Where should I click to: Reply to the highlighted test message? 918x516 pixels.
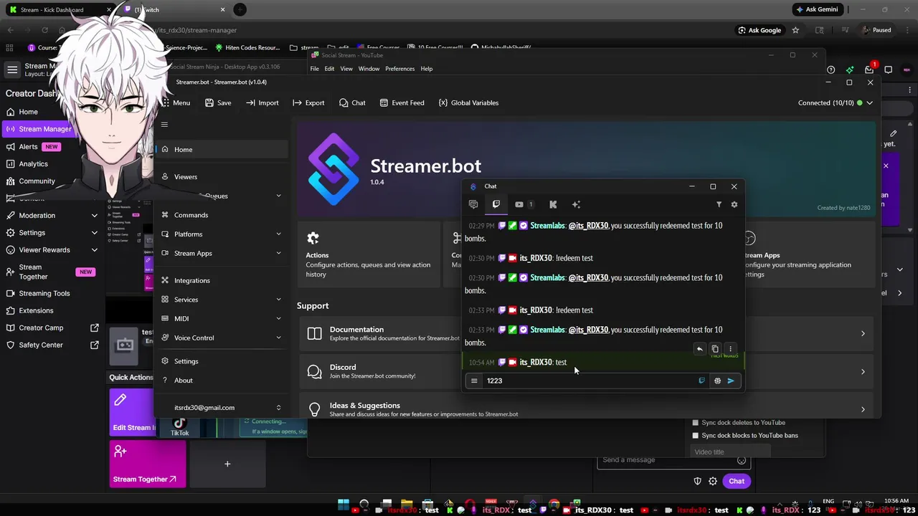(700, 349)
